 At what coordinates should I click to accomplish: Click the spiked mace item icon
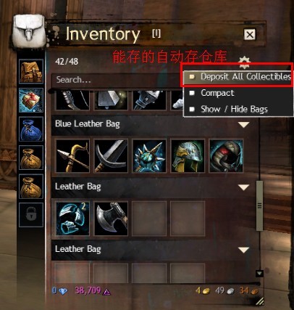pyautogui.click(x=149, y=156)
